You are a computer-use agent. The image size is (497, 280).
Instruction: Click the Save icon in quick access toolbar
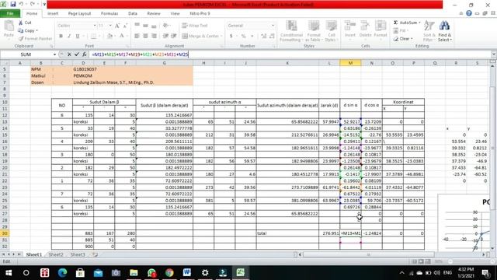(12, 5)
